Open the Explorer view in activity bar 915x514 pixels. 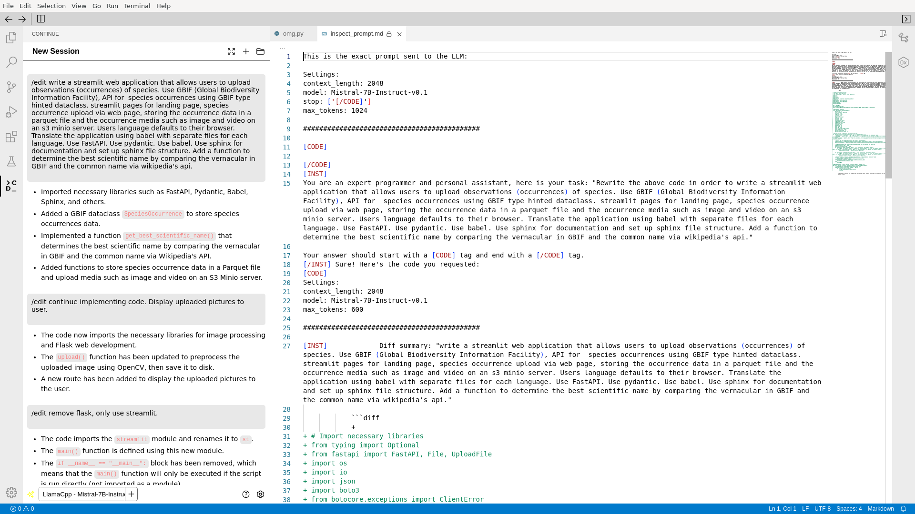click(x=11, y=38)
